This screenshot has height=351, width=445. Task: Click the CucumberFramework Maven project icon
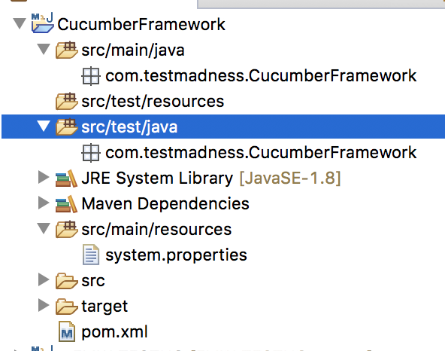click(x=43, y=23)
